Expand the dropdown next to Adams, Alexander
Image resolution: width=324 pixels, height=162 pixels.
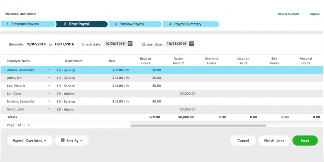pos(49,70)
